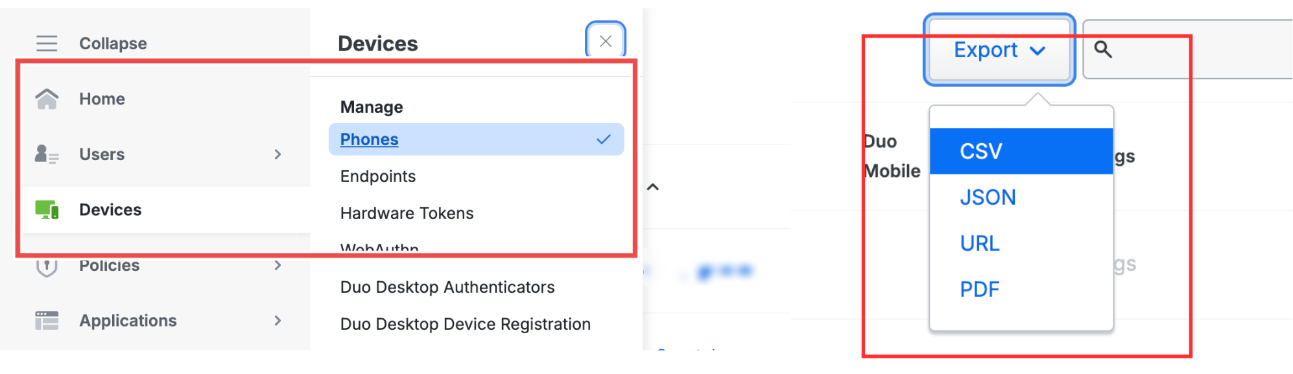Click Duo Desktop Authenticators

tap(447, 286)
